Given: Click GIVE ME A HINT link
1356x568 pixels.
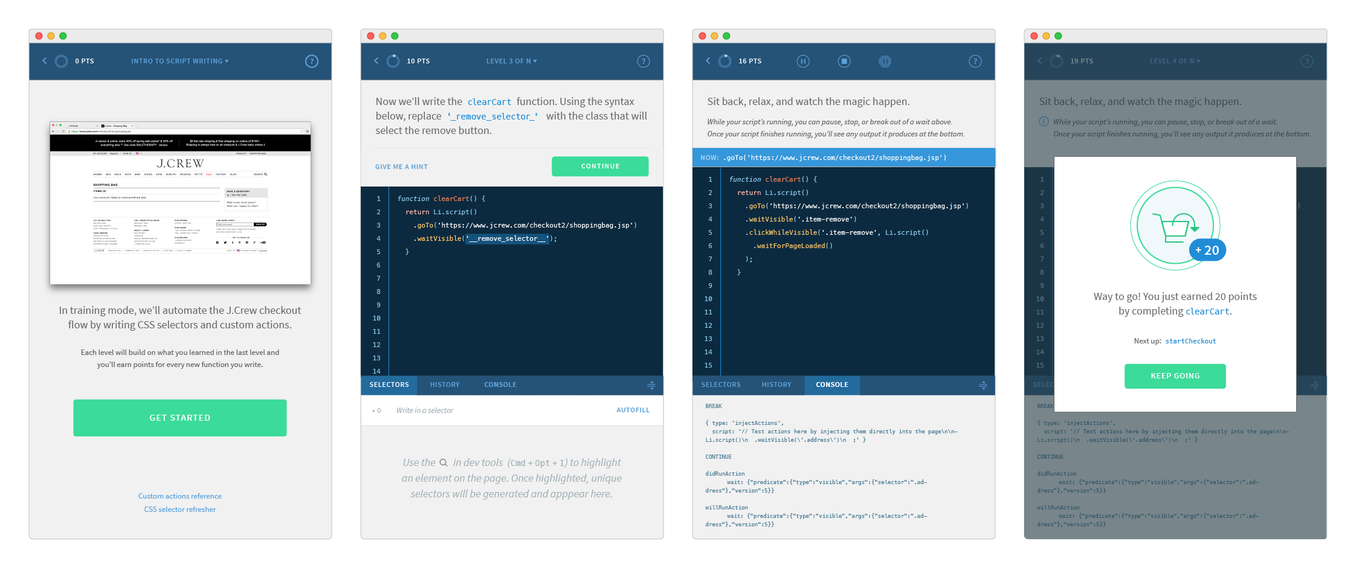Looking at the screenshot, I should coord(401,167).
